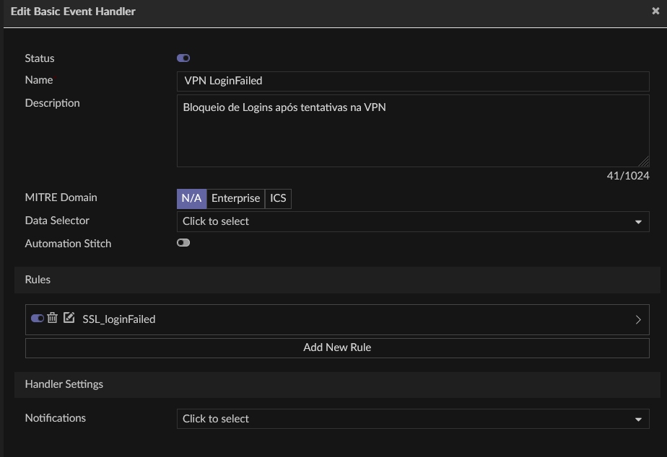Click the Description box resize handle
The width and height of the screenshot is (667, 457).
click(x=644, y=162)
